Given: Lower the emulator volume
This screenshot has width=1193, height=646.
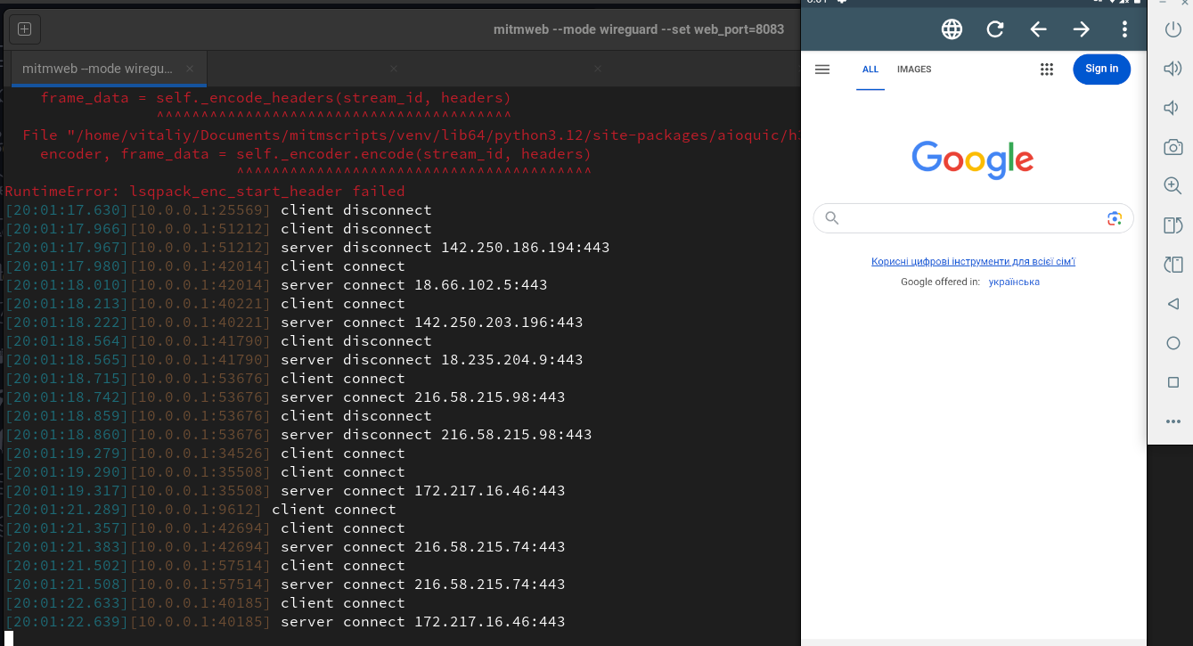Looking at the screenshot, I should pos(1173,108).
